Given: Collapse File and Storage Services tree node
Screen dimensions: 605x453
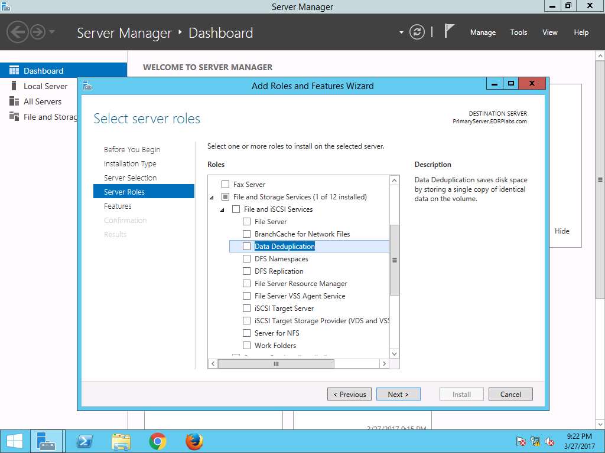Looking at the screenshot, I should pos(212,198).
